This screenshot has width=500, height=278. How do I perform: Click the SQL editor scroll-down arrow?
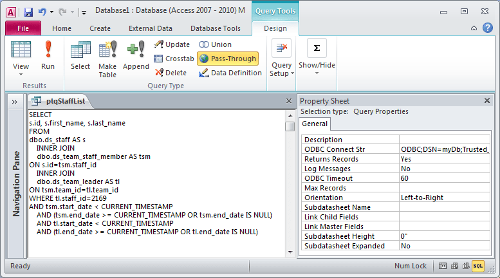point(290,252)
